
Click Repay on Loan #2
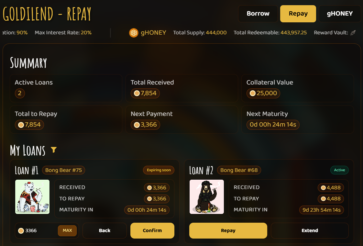[228, 231]
